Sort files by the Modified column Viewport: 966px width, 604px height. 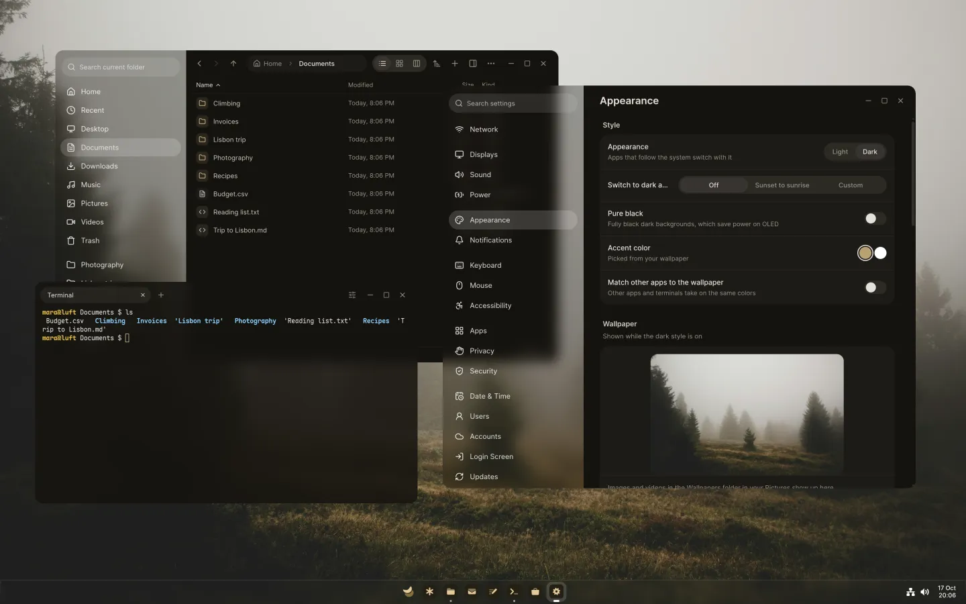(360, 85)
